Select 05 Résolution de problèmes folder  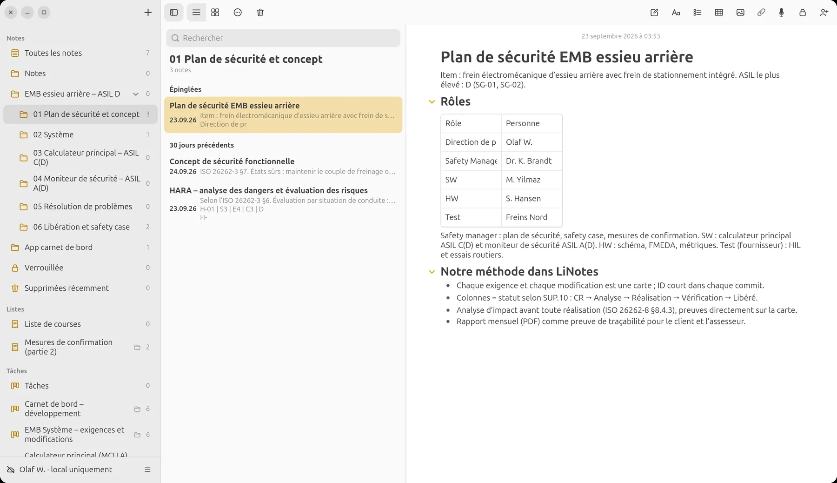80,207
